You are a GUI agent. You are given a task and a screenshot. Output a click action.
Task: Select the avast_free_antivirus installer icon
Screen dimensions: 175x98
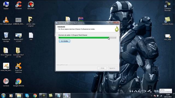(x=6, y=67)
